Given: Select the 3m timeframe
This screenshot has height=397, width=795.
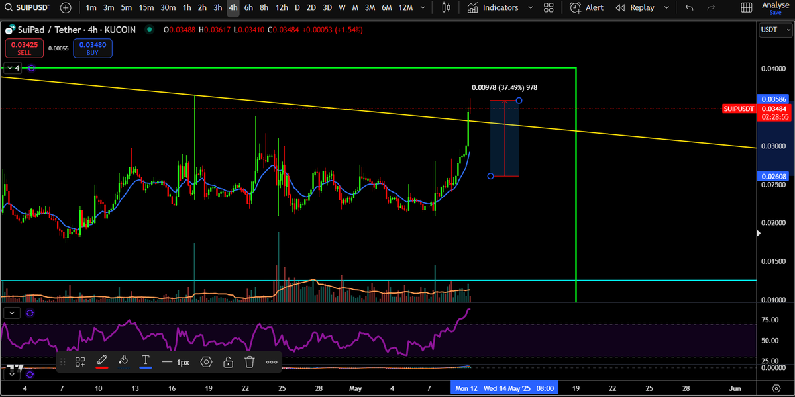Looking at the screenshot, I should 109,8.
